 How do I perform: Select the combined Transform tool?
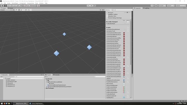coord(18,6)
